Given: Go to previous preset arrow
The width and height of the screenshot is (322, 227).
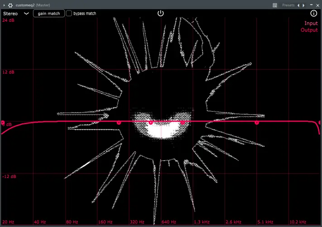Looking at the screenshot, I should 298,5.
